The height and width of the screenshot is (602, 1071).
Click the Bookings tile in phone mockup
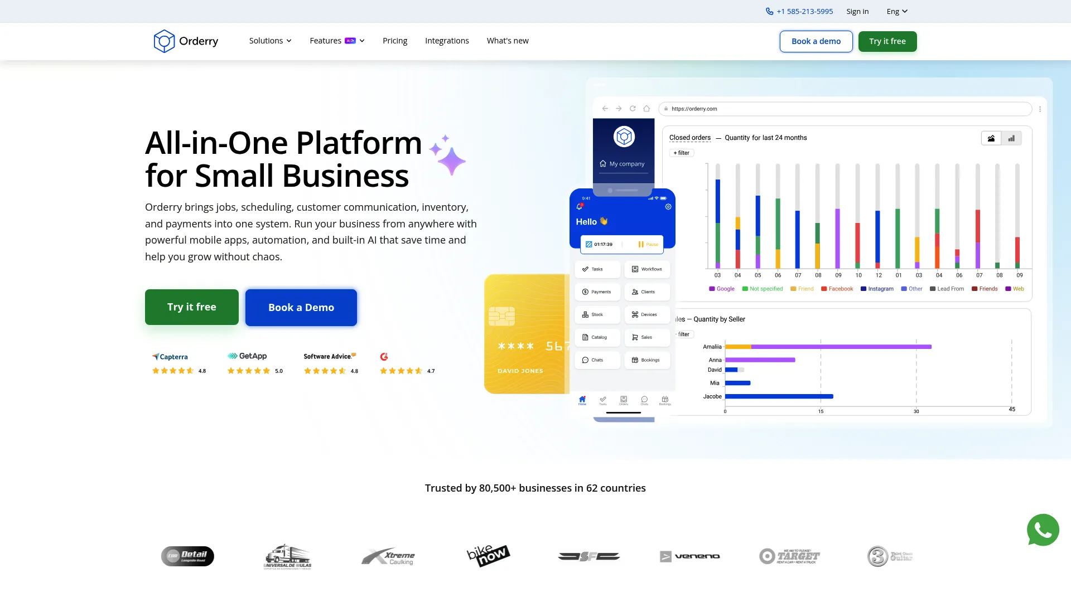[x=647, y=360]
